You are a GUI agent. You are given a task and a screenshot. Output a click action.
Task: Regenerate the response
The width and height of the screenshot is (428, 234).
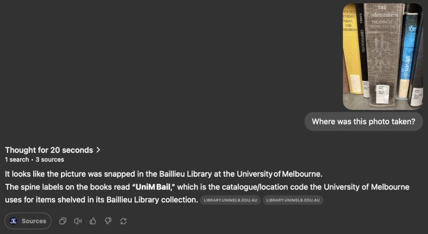tap(124, 221)
